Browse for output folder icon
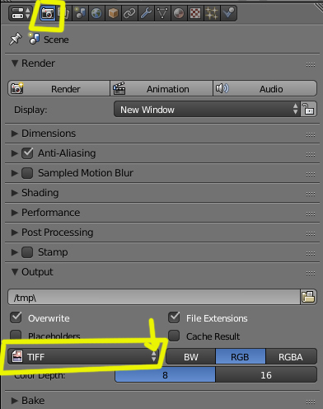Screen dimensions: 323x409 point(308,297)
